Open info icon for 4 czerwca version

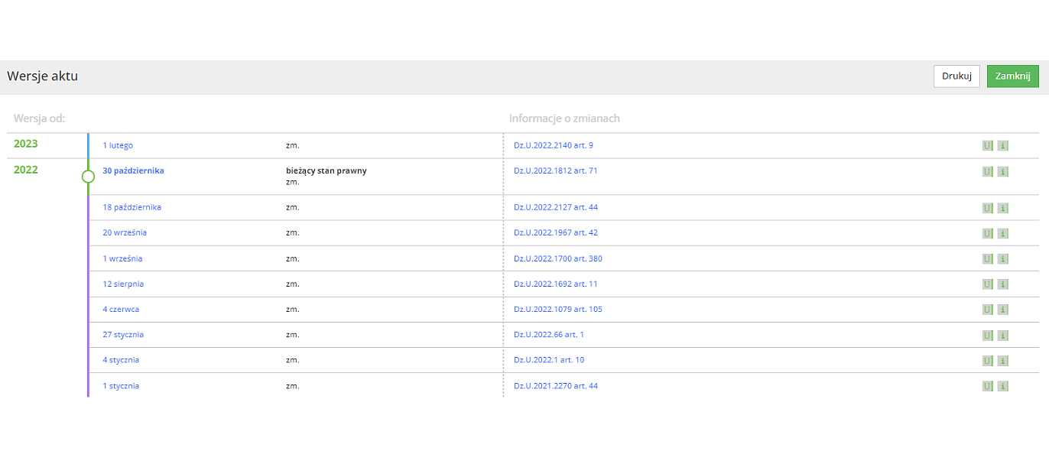1003,310
